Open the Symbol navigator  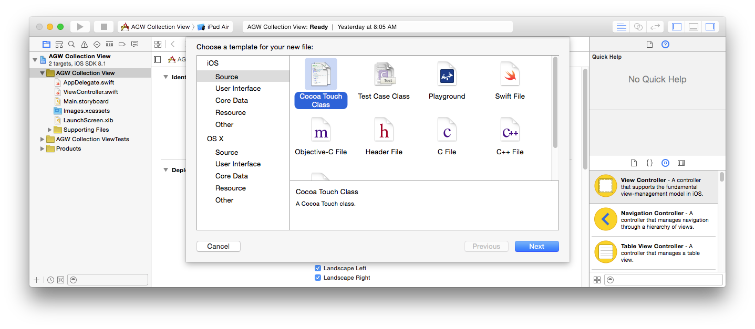coord(59,44)
